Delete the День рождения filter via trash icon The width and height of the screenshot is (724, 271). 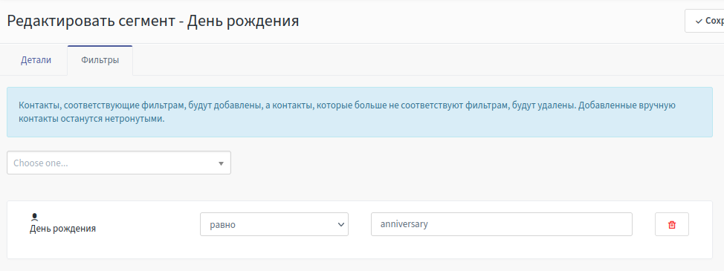[x=672, y=224]
